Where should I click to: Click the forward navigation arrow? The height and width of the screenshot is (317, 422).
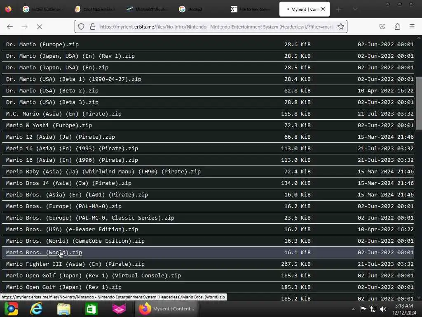click(x=25, y=27)
